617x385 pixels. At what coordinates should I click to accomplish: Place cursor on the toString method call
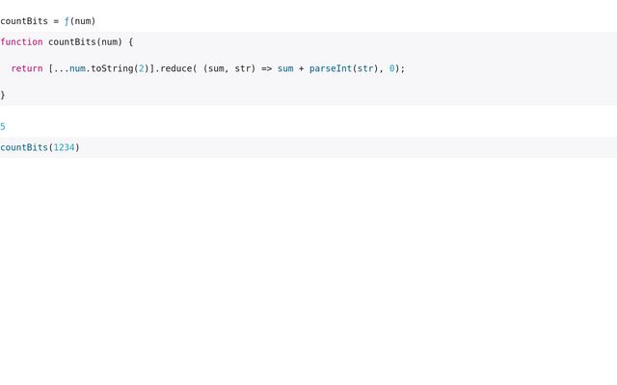pyautogui.click(x=115, y=68)
